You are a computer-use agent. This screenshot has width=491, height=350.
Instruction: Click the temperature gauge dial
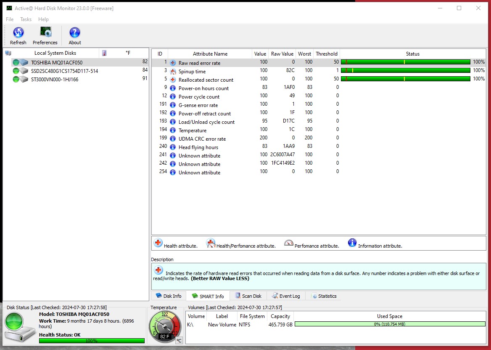point(164,326)
